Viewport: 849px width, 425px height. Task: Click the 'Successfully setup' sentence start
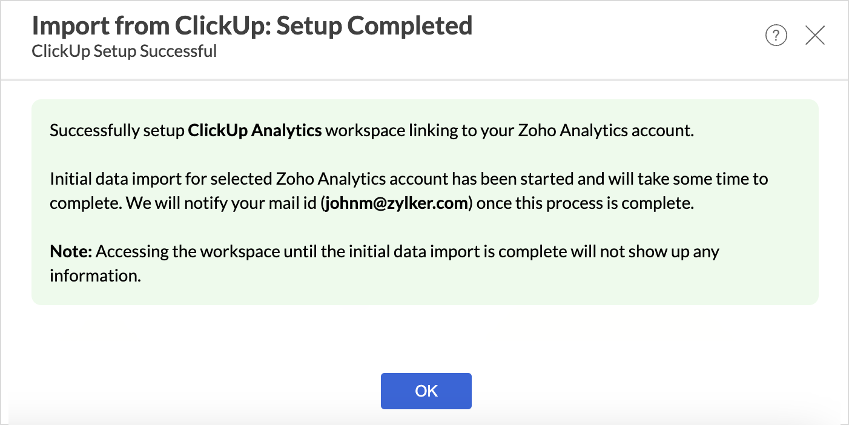(117, 131)
